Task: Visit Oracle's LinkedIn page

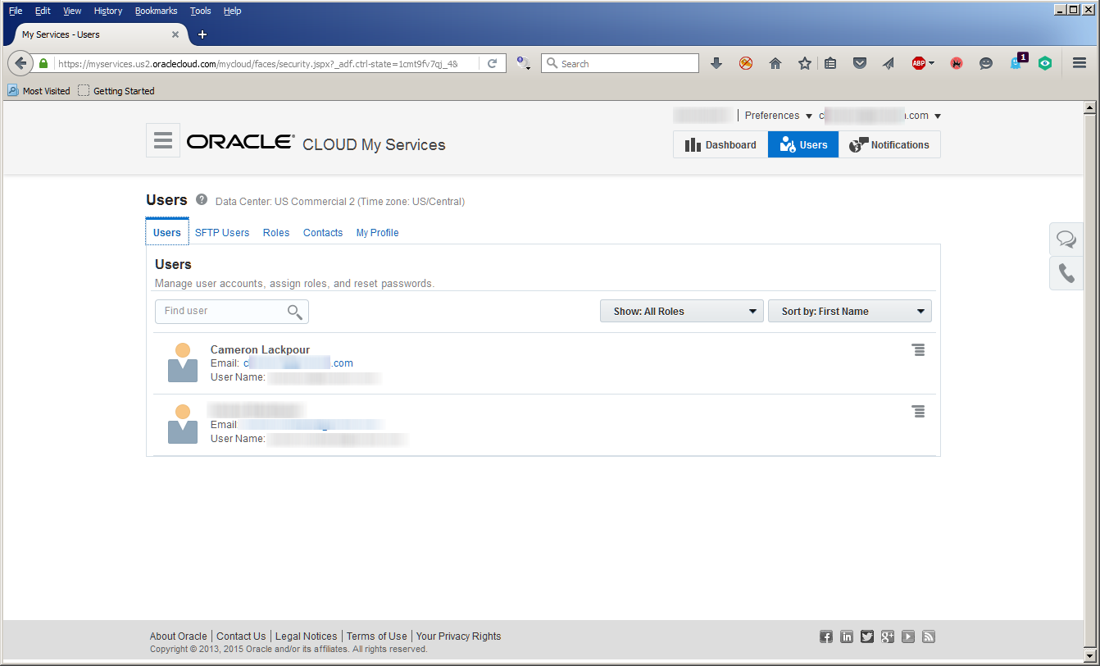Action: pos(847,636)
